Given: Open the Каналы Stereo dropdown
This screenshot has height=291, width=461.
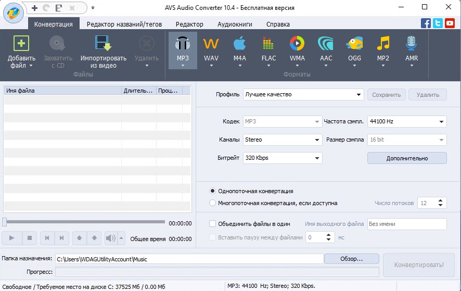Looking at the screenshot, I should [x=283, y=140].
